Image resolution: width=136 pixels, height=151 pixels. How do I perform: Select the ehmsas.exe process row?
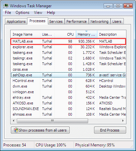pyautogui.click(x=68, y=114)
